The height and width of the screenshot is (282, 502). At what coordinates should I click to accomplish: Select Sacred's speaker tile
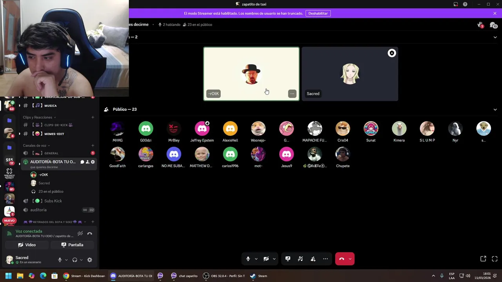coord(350,74)
